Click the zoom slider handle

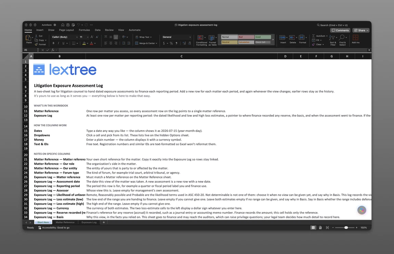[x=346, y=228]
